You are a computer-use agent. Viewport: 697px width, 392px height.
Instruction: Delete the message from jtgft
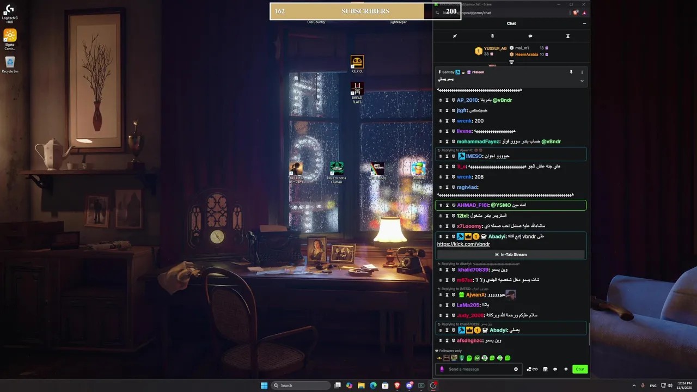tap(441, 111)
